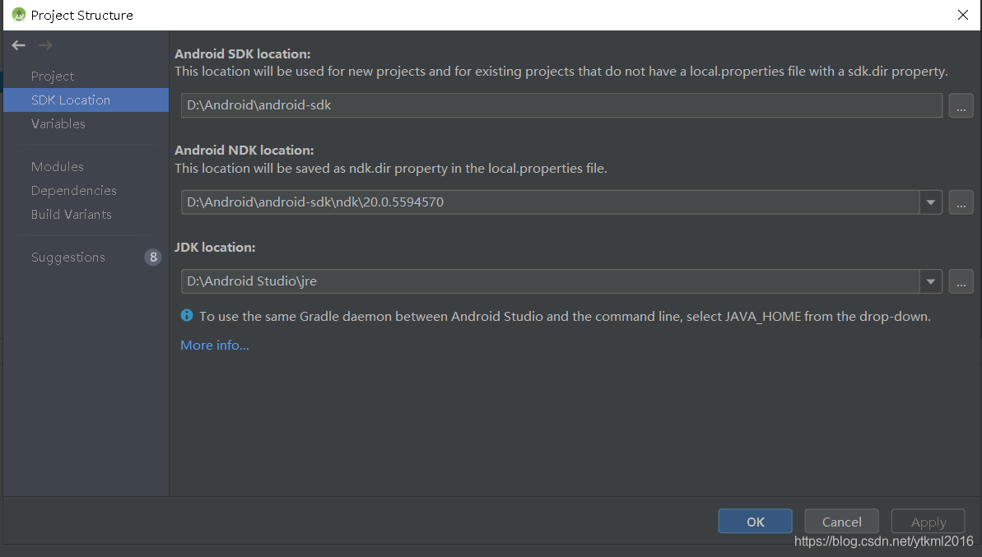Click the Gradle daemon JAVA_HOME note text
Screen dimensions: 982x557
click(x=565, y=317)
